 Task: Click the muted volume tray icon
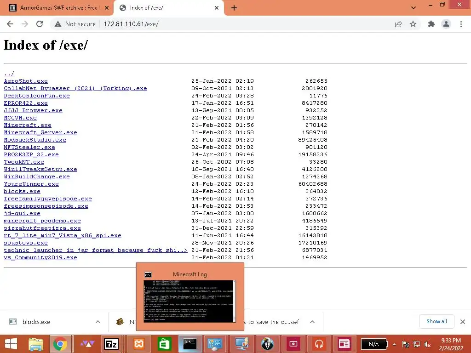click(x=427, y=344)
